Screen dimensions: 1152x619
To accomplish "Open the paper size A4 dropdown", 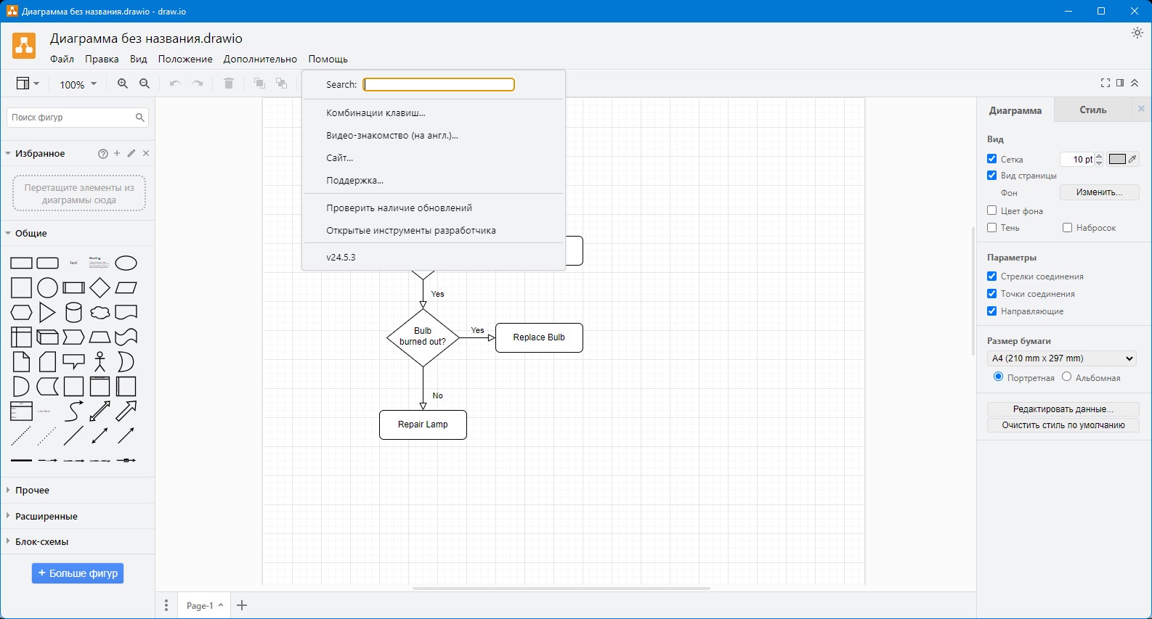I will click(1063, 358).
